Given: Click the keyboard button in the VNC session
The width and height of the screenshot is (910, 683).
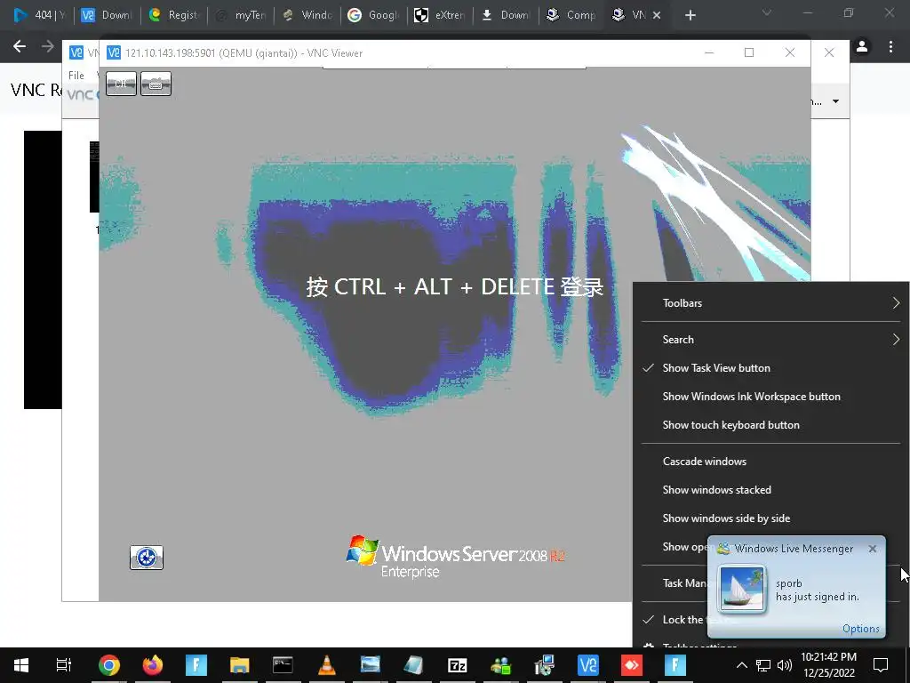Looking at the screenshot, I should pyautogui.click(x=156, y=84).
